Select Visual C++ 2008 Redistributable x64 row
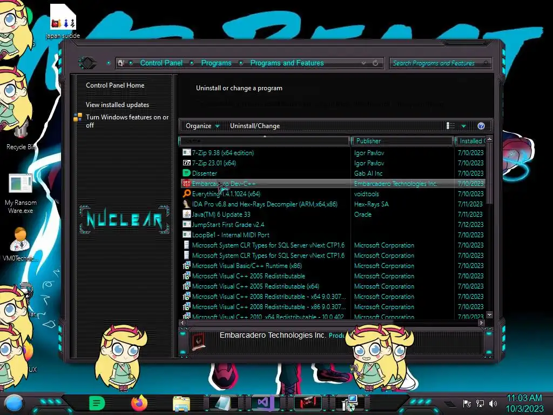 point(333,296)
